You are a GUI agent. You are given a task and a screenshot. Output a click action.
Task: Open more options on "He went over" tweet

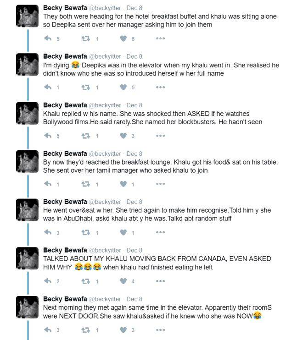click(160, 233)
